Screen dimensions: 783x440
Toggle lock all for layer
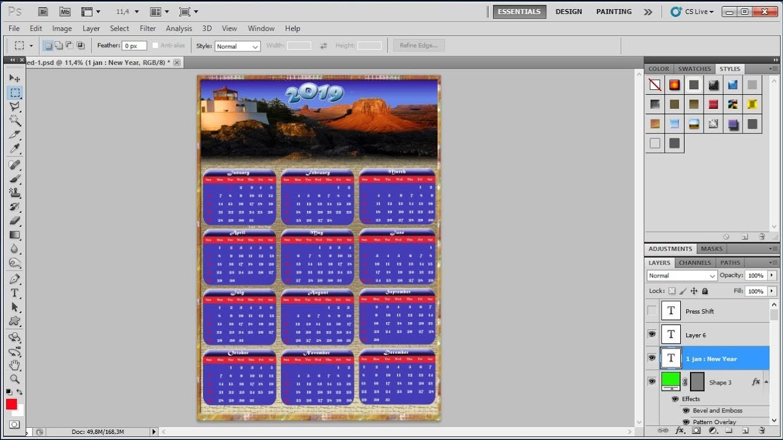click(705, 291)
